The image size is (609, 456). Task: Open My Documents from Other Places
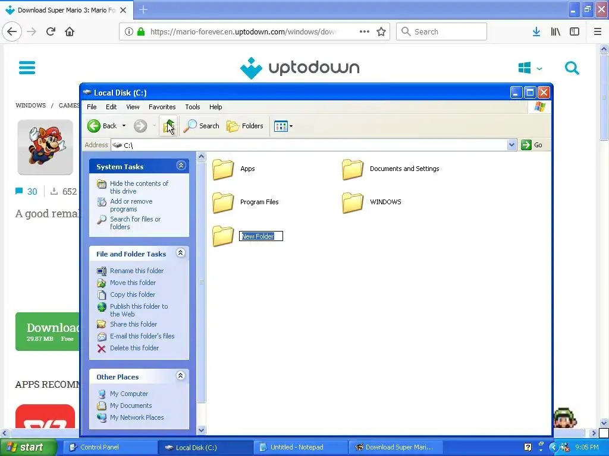point(131,406)
